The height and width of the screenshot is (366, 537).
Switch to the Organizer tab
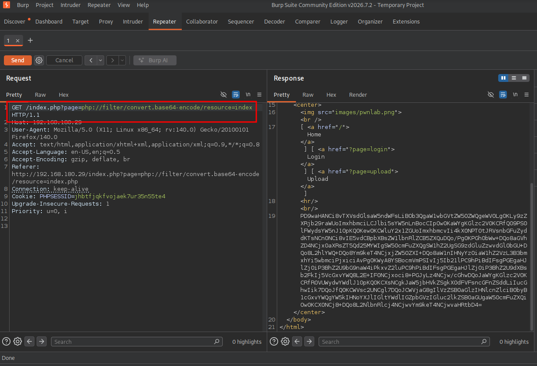pyautogui.click(x=370, y=21)
